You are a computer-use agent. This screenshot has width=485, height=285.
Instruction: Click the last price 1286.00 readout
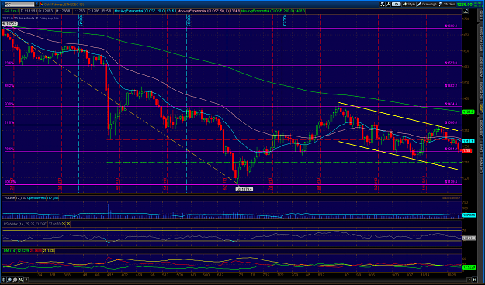pos(465,5)
